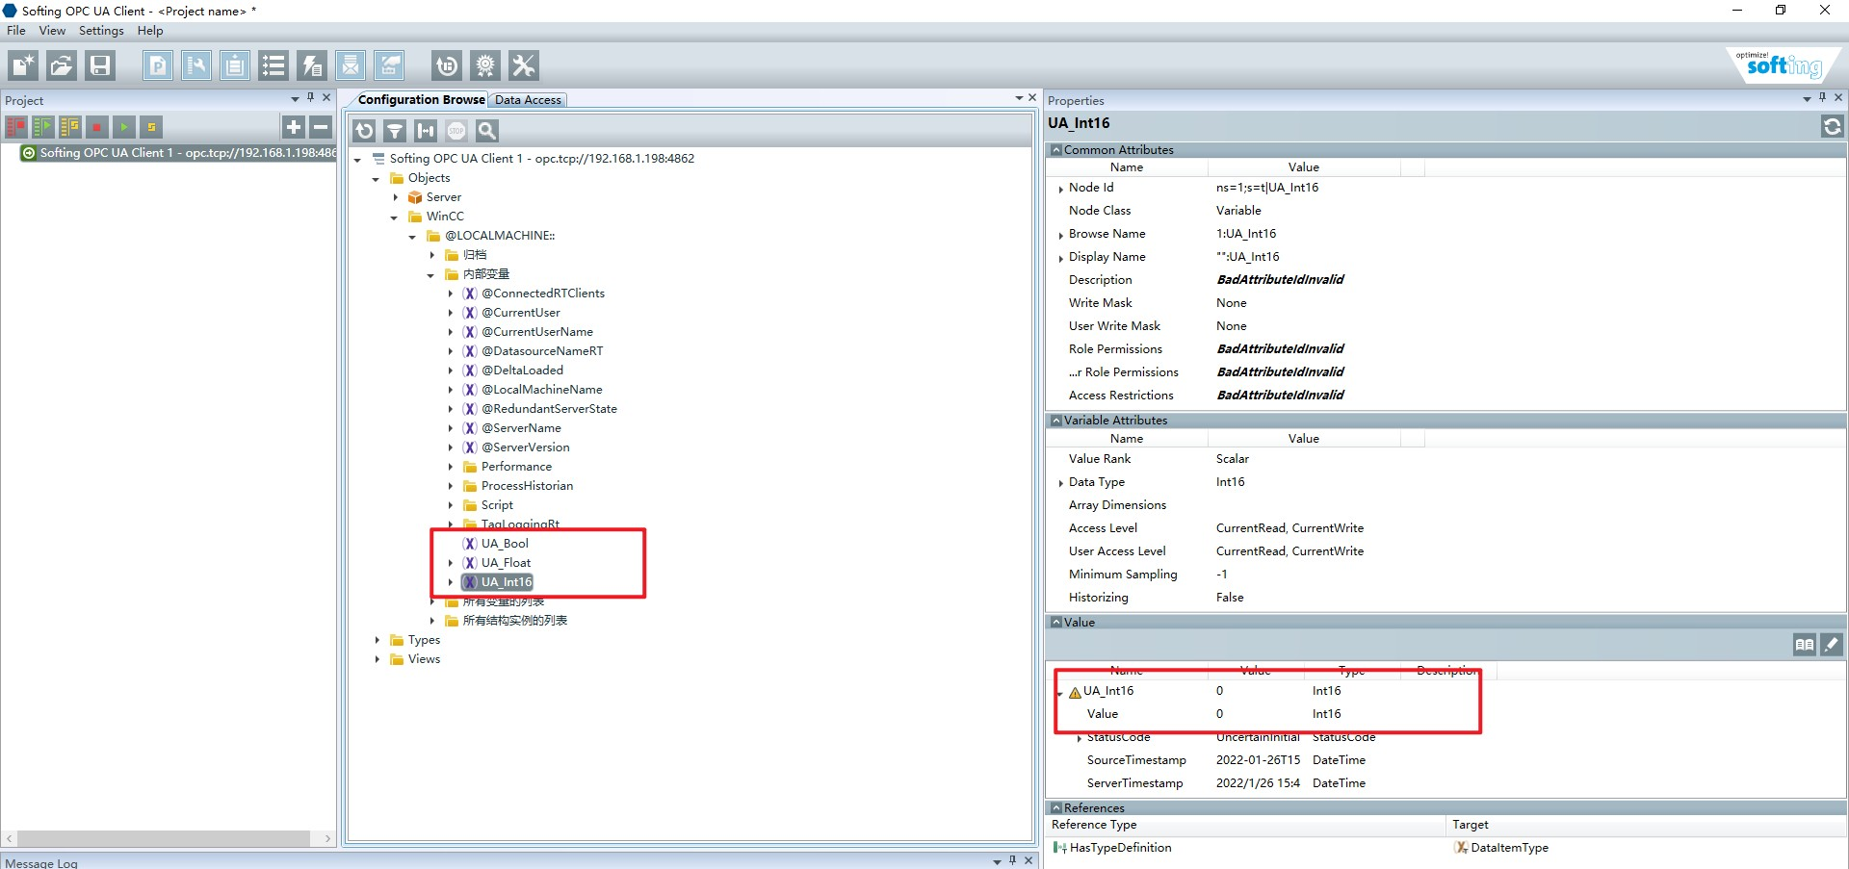
Task: Open the Project panel dropdown arrow
Action: [295, 99]
